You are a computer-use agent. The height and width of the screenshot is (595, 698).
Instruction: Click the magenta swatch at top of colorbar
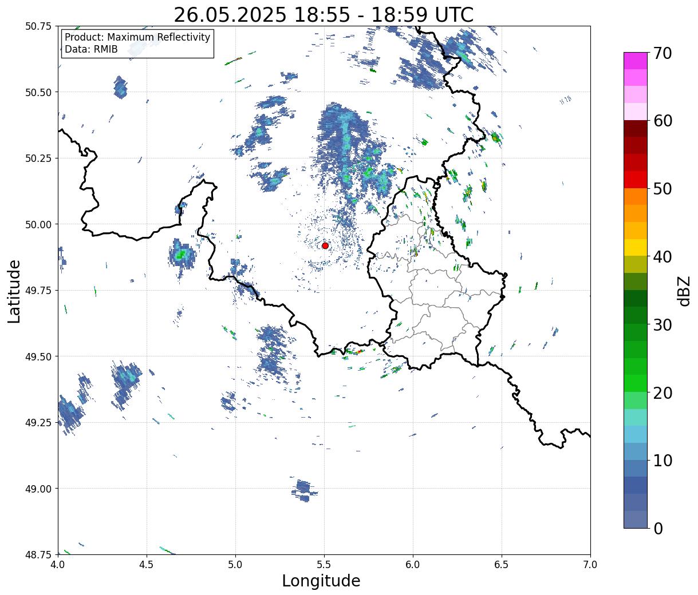(636, 61)
